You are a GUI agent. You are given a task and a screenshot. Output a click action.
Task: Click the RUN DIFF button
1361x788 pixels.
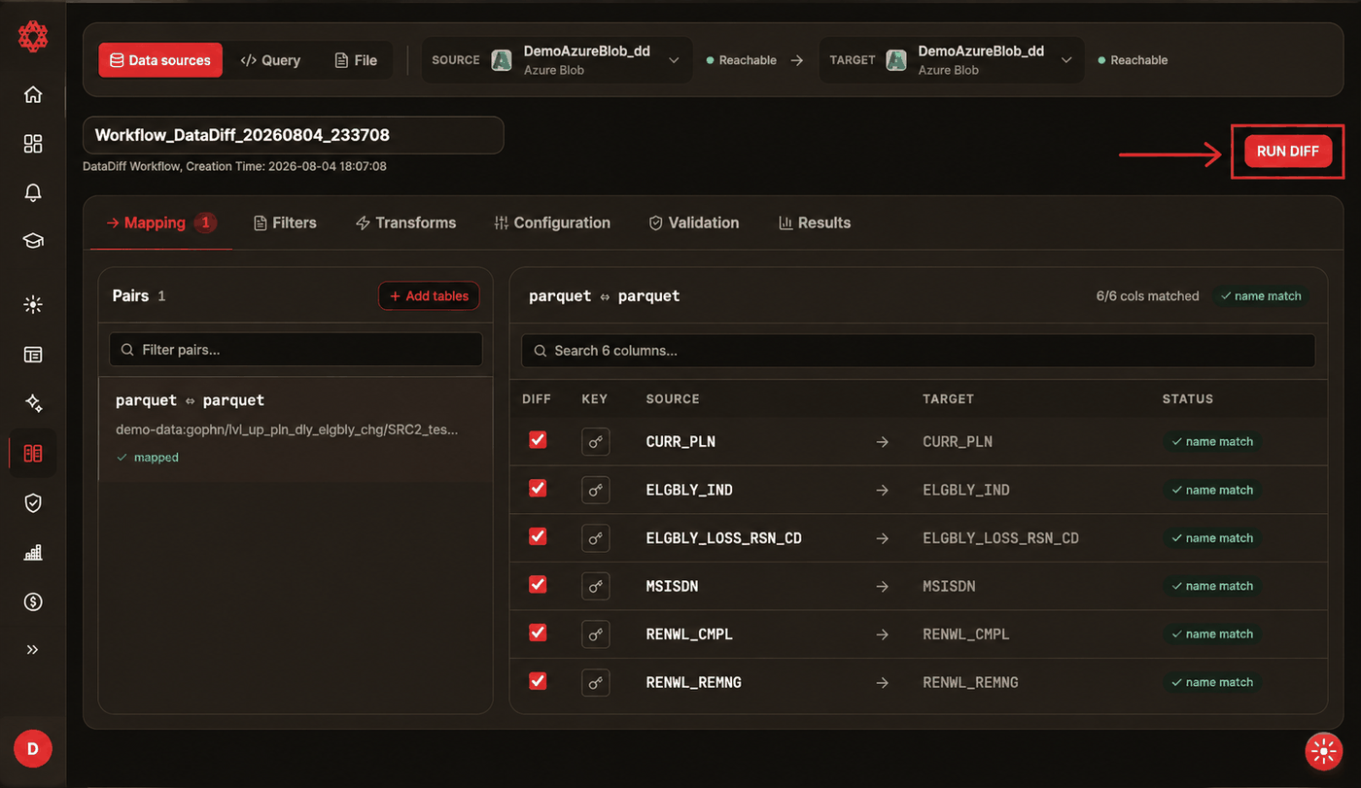[1288, 152]
